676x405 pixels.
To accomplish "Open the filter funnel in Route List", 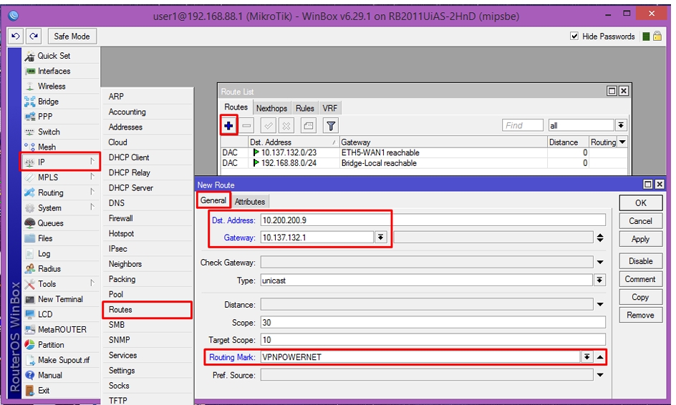I will tap(331, 126).
